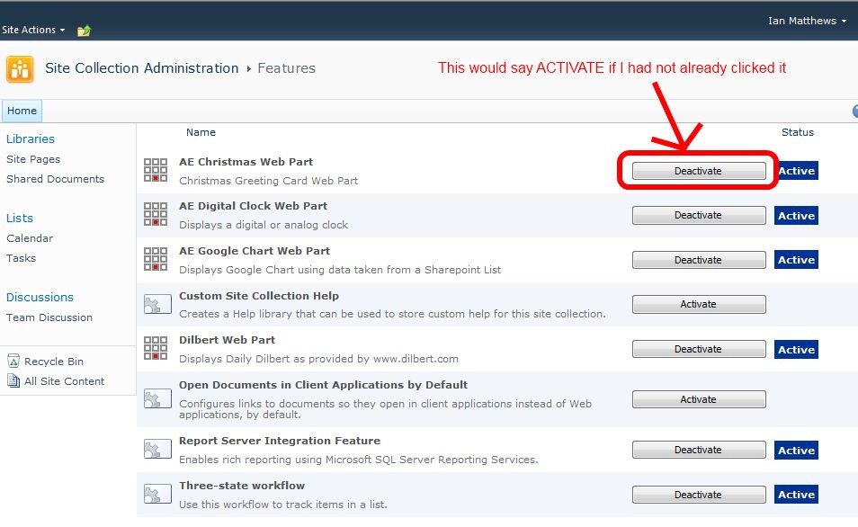Click Site Collection Administration breadcrumb
The width and height of the screenshot is (858, 527).
coord(142,68)
